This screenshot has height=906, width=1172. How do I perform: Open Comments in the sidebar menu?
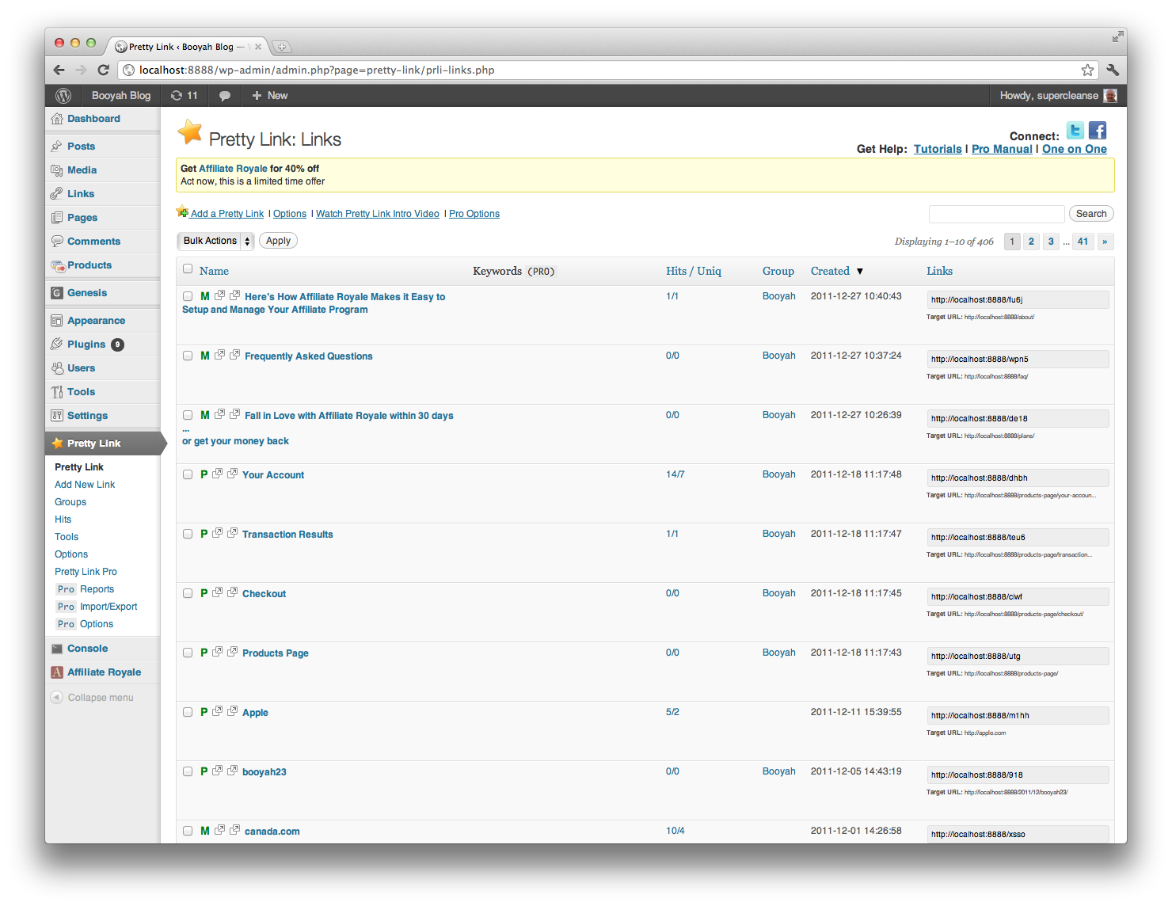point(93,242)
